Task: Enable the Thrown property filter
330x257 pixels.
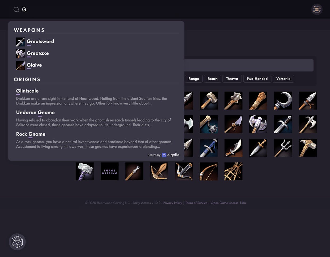Action: click(x=232, y=79)
